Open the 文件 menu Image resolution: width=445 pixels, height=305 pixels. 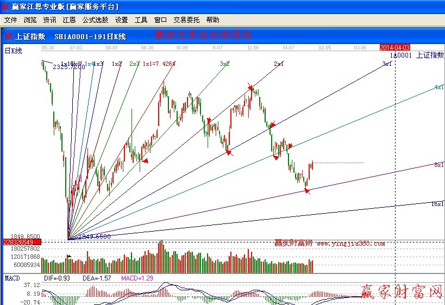click(10, 20)
